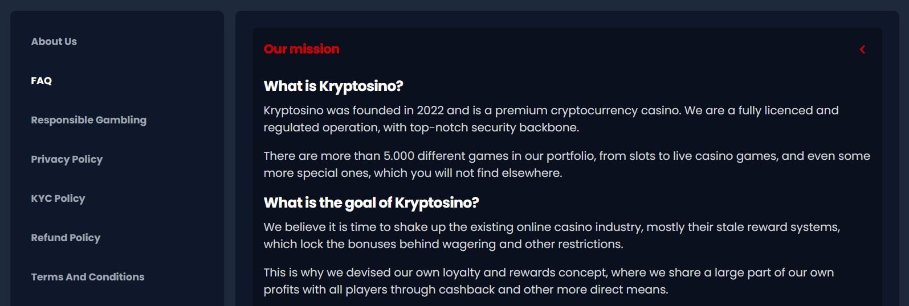Click the phrase 'stale reward systems'
The height and width of the screenshot is (306, 909).
coord(778,227)
